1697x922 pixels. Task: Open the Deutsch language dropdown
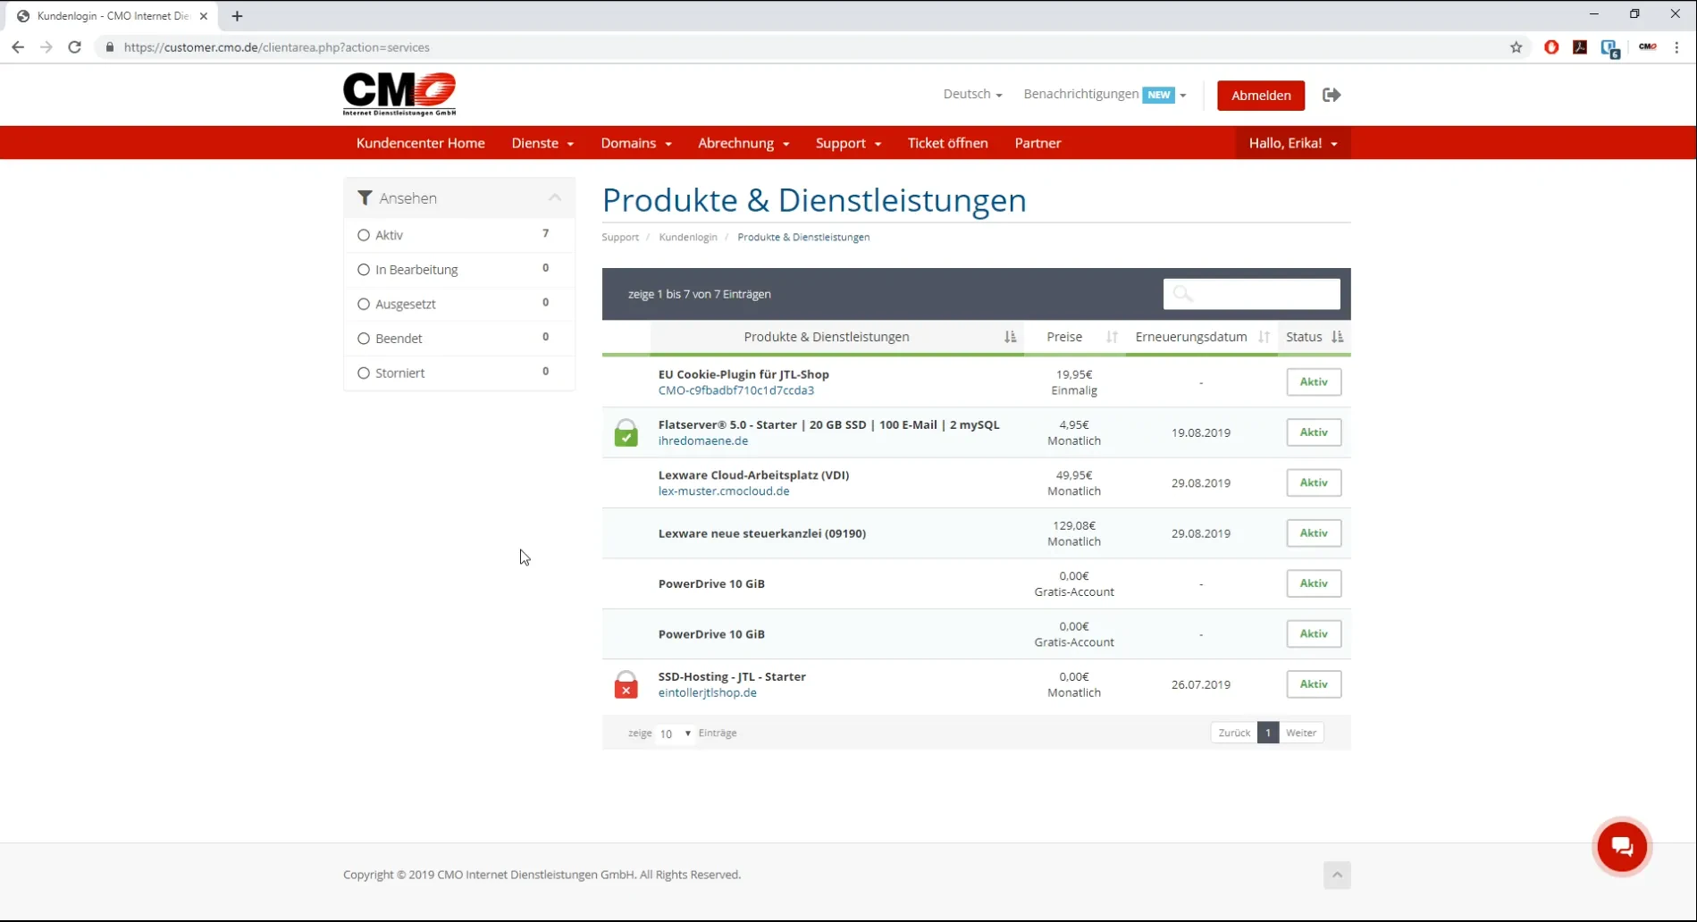[972, 94]
